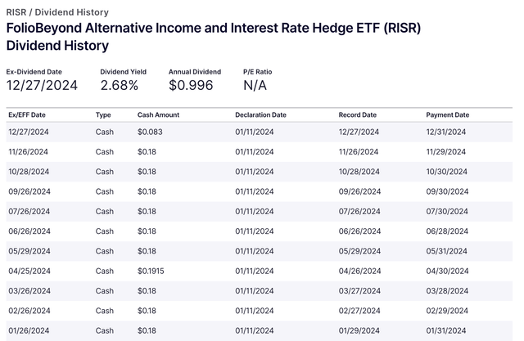
Task: Click payment date 07/30/2024
Action: click(447, 212)
